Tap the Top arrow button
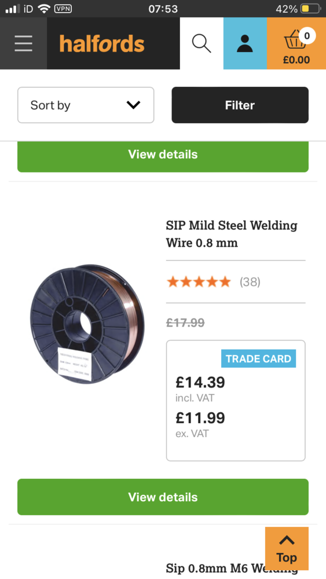Image resolution: width=326 pixels, height=579 pixels. (x=287, y=548)
